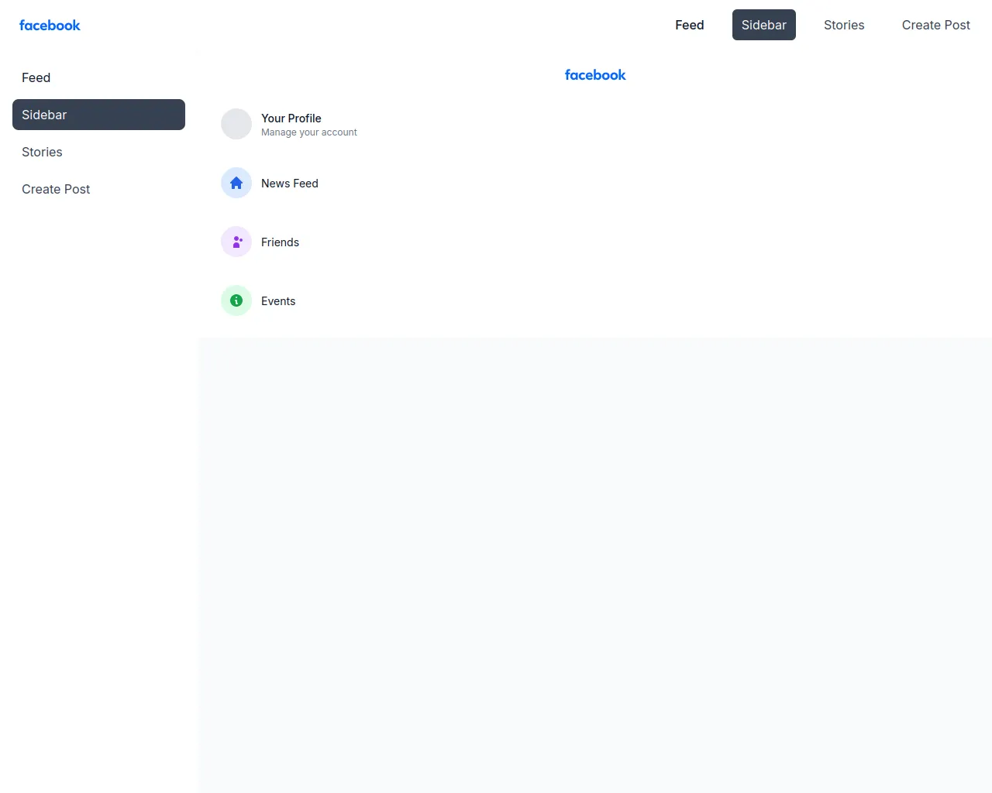Screen dimensions: 992x793
Task: Choose the highlighted Sidebar item in left menu
Action: coord(98,115)
